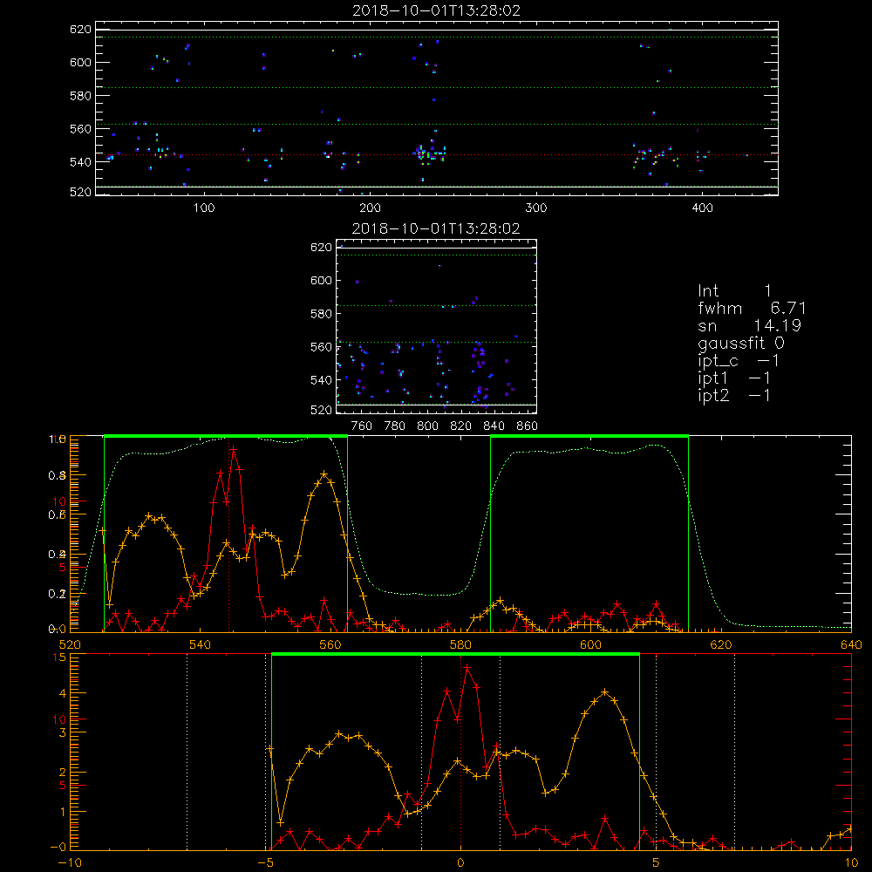
Task: Click y-axis label '580' on the top panel
Action: 80,96
